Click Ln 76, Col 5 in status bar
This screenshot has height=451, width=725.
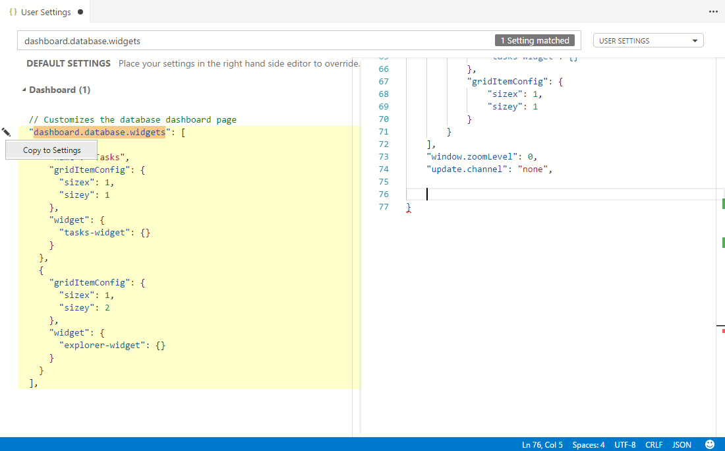pyautogui.click(x=542, y=445)
